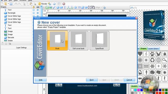
Task: Close the Wizard dialog with the red X
Action: 136,18
